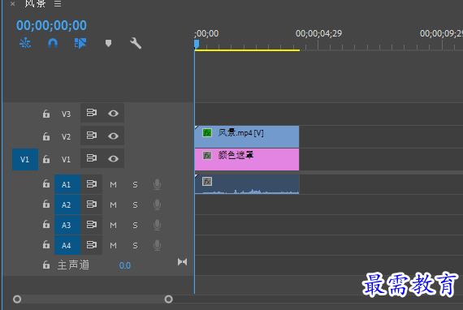Solo track A1
The image size is (463, 310).
click(x=135, y=185)
